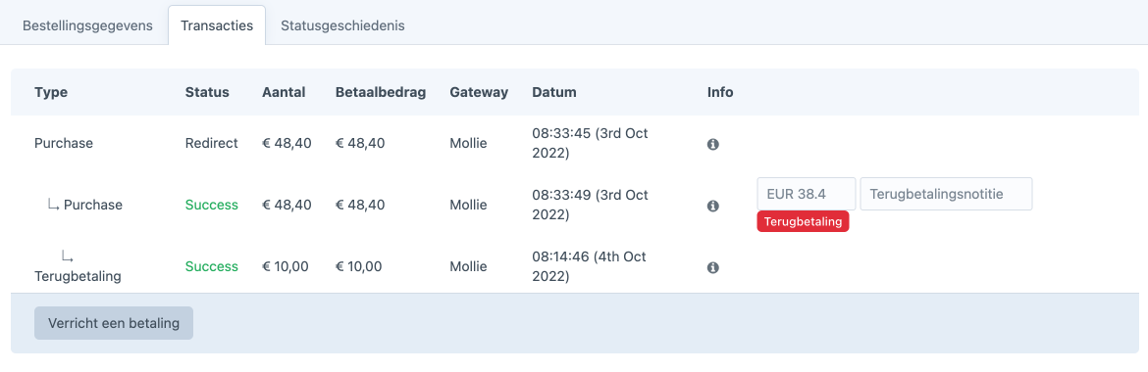Open the Statusgeschiedenis tab
1148x372 pixels.
tap(342, 25)
